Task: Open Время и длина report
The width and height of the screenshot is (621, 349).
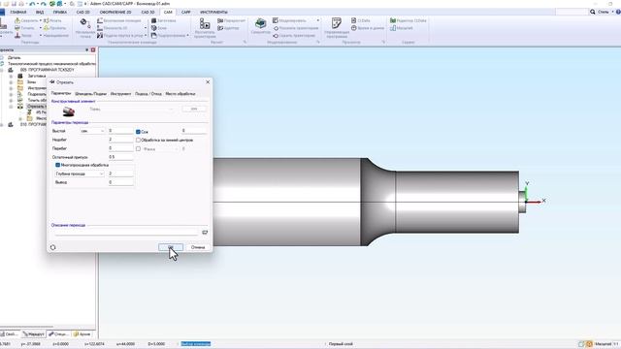Action: pyautogui.click(x=368, y=28)
